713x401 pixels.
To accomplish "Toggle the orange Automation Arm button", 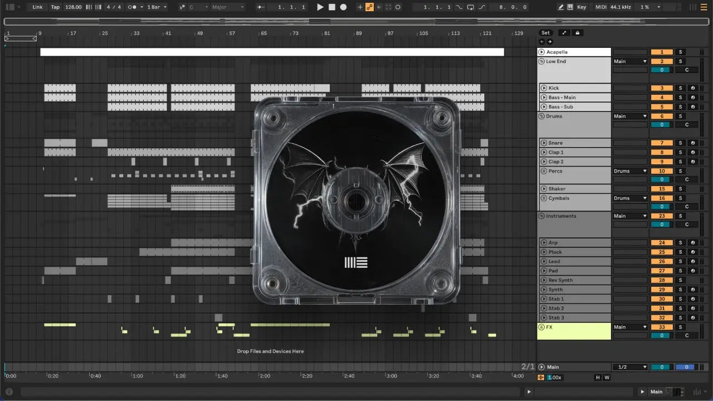I will point(369,7).
